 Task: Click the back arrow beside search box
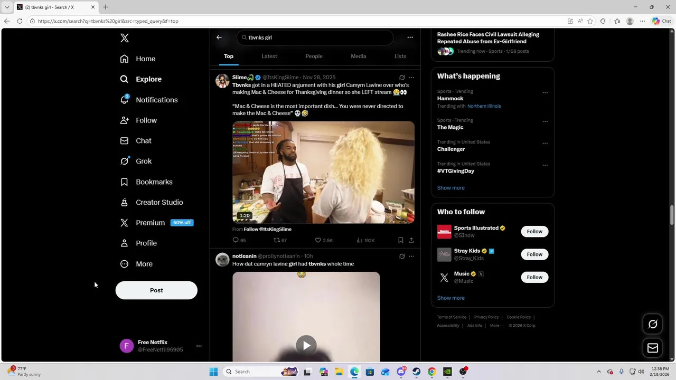point(219,37)
